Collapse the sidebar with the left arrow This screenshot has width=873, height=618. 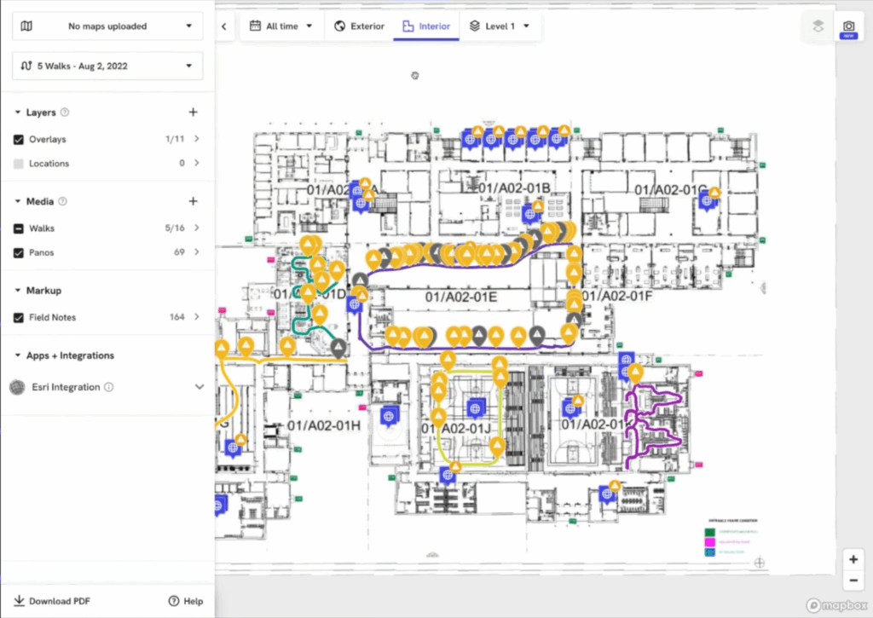coord(224,26)
